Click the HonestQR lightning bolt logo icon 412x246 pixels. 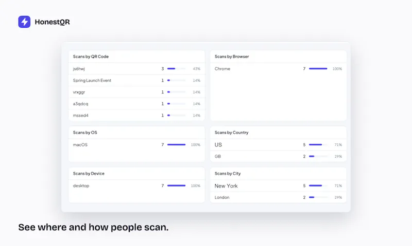[x=24, y=22]
